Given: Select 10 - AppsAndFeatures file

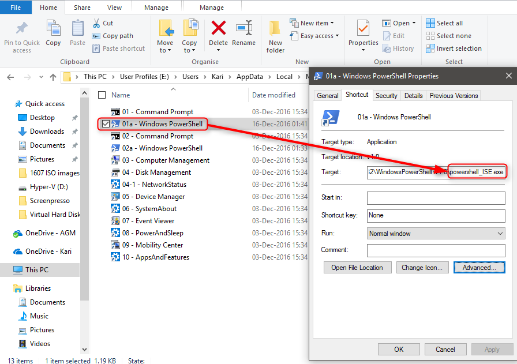Looking at the screenshot, I should click(x=151, y=257).
